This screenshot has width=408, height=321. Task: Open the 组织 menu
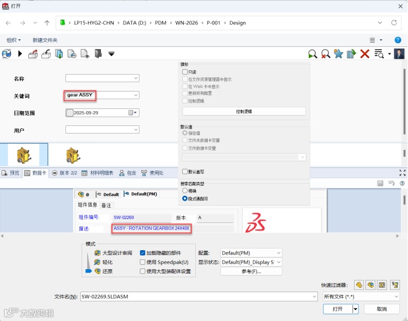pos(14,40)
